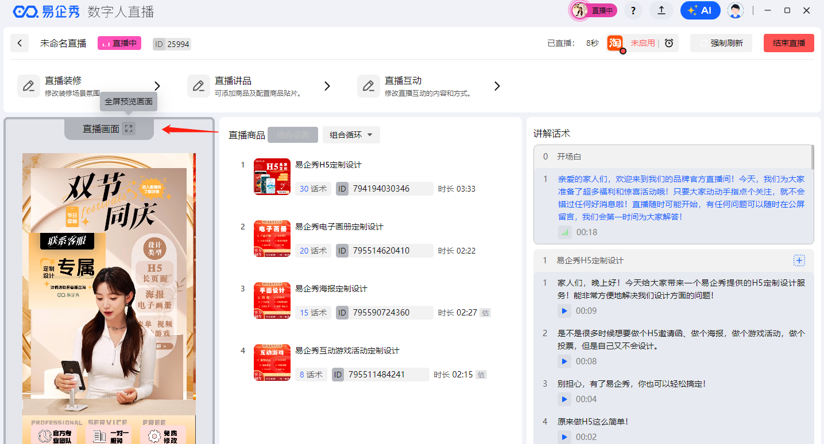This screenshot has width=824, height=444.
Task: Maximize the application window
Action: coord(787,10)
